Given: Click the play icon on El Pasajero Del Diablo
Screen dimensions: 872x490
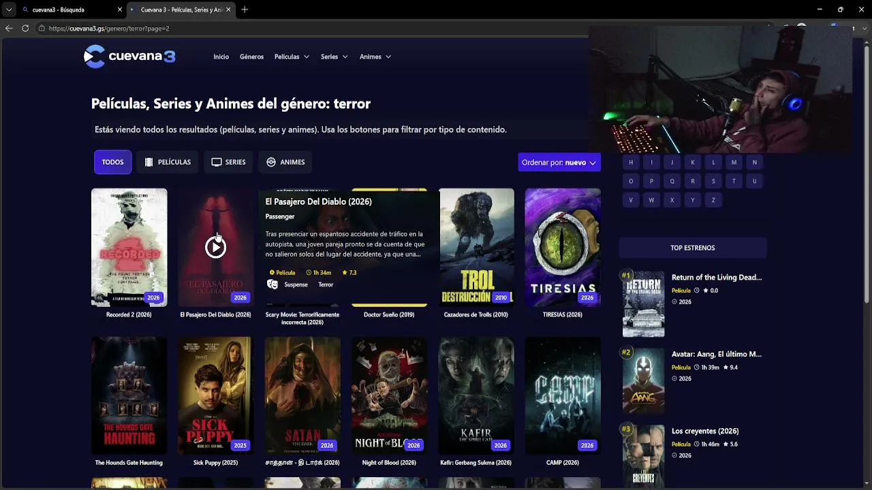Looking at the screenshot, I should click(x=215, y=247).
